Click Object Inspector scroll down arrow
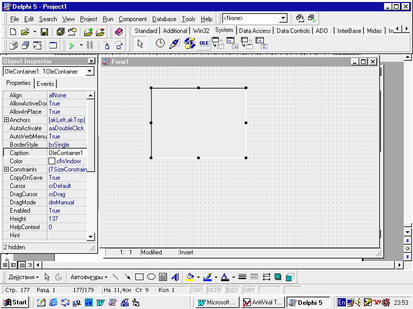The width and height of the screenshot is (413, 309). [x=90, y=236]
